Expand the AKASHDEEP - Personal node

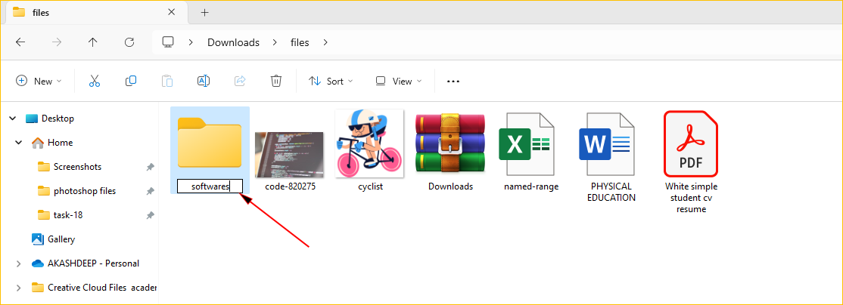(18, 263)
